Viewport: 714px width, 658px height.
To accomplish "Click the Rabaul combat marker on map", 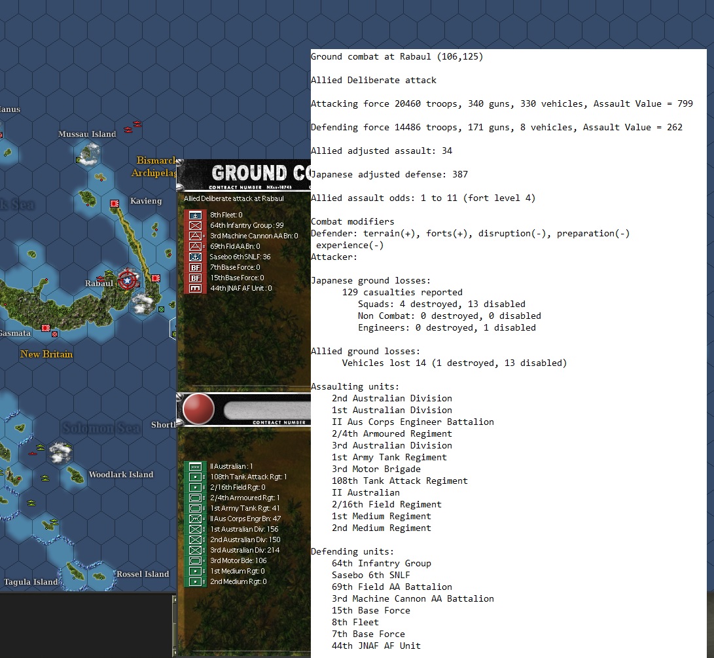I will [x=128, y=280].
